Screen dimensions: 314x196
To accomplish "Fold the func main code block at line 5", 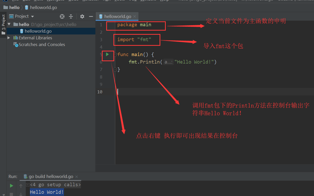I will pyautogui.click(x=115, y=55).
